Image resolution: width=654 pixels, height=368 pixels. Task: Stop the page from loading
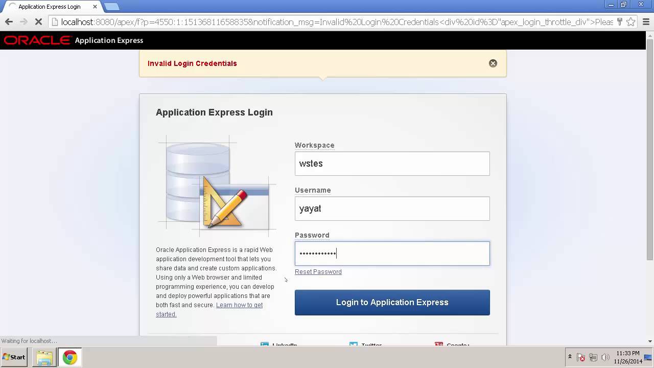pos(39,22)
